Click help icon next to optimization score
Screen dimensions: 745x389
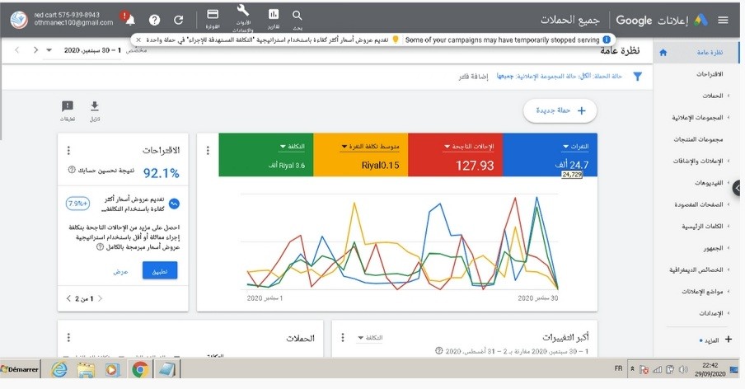point(72,170)
